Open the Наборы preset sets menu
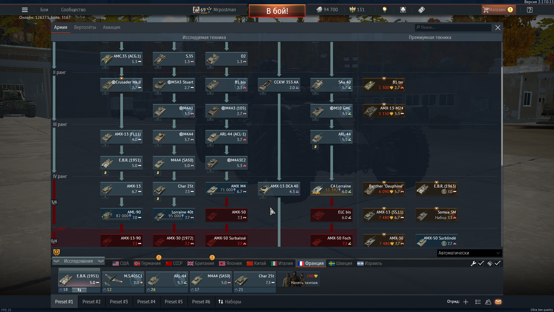Viewport: 554px width, 312px height. [x=229, y=302]
